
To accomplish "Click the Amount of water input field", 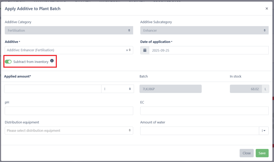I will coord(200,131).
